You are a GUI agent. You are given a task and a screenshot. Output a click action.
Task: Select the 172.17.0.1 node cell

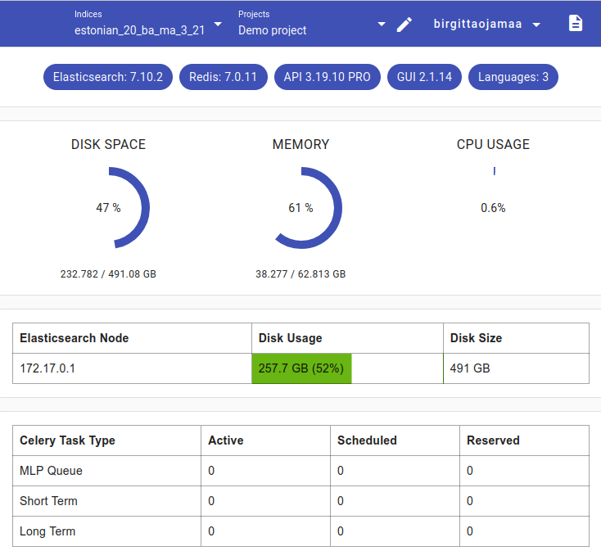[132, 368]
